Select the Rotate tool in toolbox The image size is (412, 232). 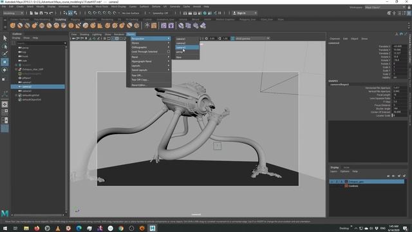click(5, 70)
